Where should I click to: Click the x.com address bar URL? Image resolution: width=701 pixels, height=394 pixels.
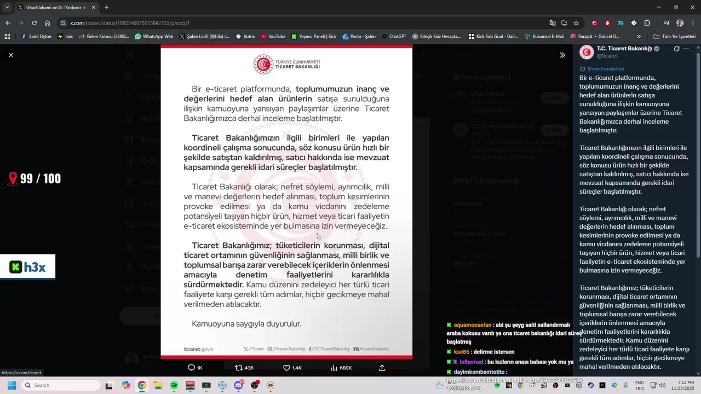[130, 23]
